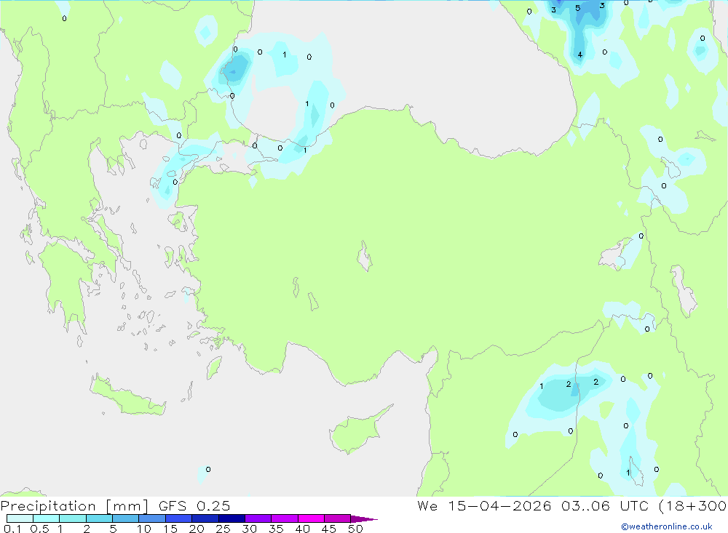This screenshot has width=728, height=533.
Task: Click the legend swatch between 35 and 40
Action: [284, 518]
